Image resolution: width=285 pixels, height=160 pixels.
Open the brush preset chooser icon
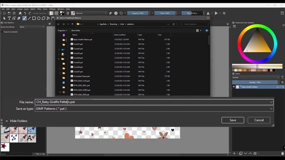point(73,13)
